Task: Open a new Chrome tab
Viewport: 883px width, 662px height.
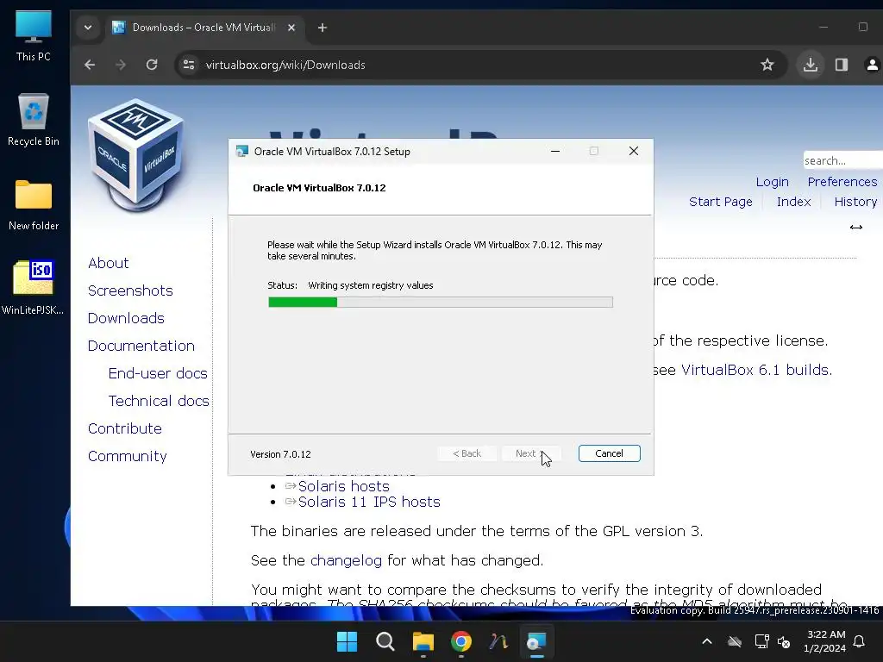Action: pos(323,28)
